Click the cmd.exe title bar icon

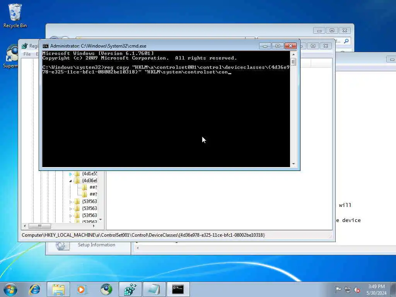(x=46, y=46)
